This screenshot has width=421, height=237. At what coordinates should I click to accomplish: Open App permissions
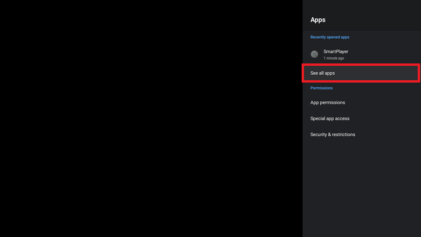[361, 103]
